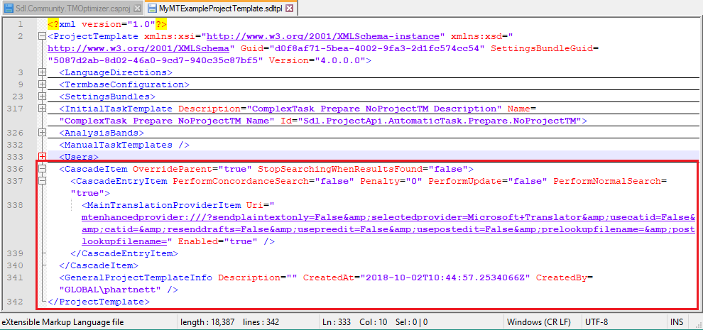Expand the red Users fold marker
703x330 pixels.
pos(42,157)
